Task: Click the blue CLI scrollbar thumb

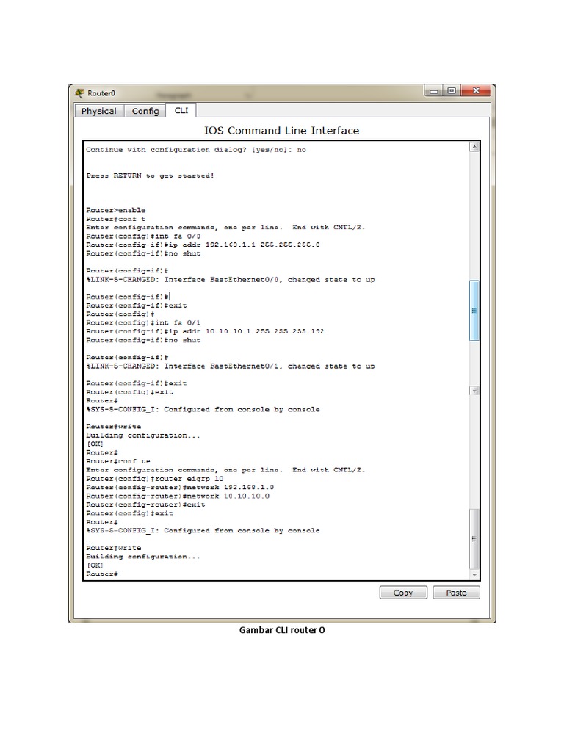Action: pos(474,311)
